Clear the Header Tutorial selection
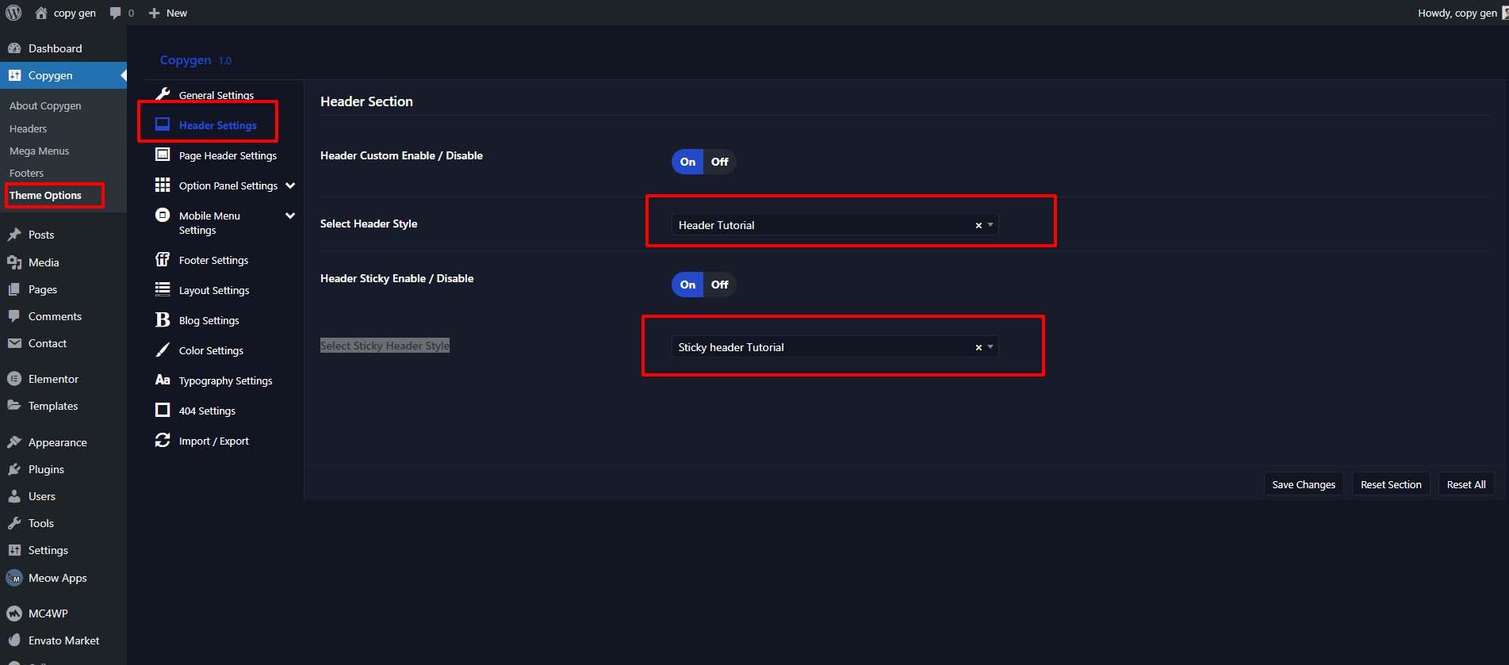This screenshot has height=665, width=1509. tap(979, 225)
